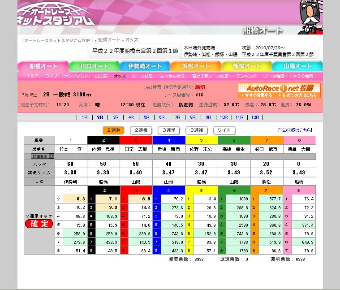This screenshot has height=290, width=340.
Task: Select the 3連単 odds button
Action: click(x=169, y=130)
